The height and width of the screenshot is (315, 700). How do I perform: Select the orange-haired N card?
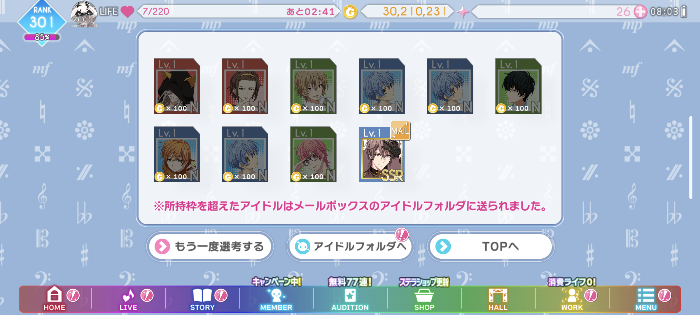[x=177, y=154]
